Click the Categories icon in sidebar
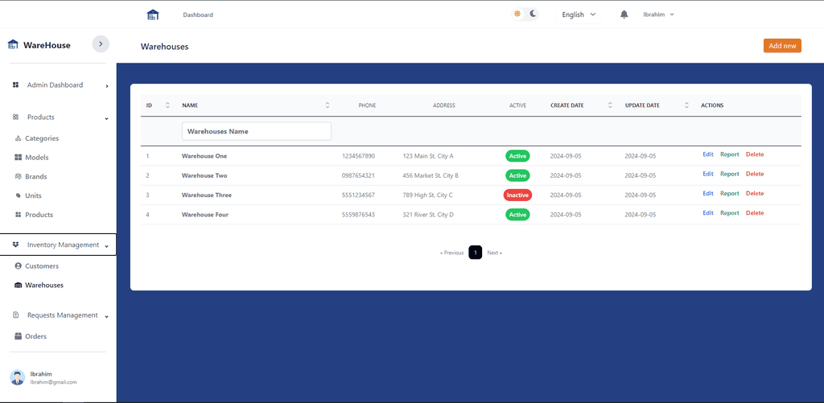Image resolution: width=824 pixels, height=403 pixels. [19, 138]
